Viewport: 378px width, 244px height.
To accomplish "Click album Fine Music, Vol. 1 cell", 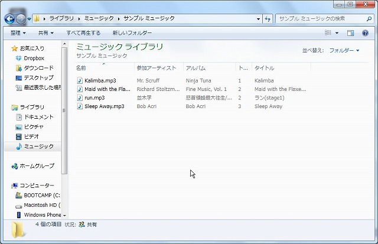I will click(206, 89).
